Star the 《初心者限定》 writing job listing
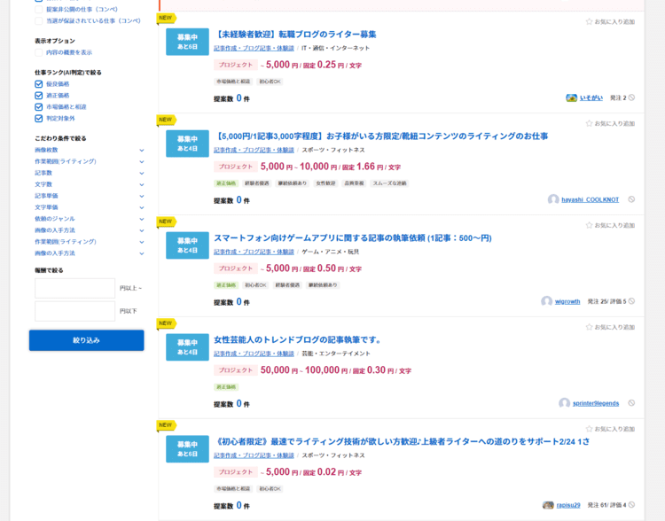The image size is (665, 521). click(589, 429)
